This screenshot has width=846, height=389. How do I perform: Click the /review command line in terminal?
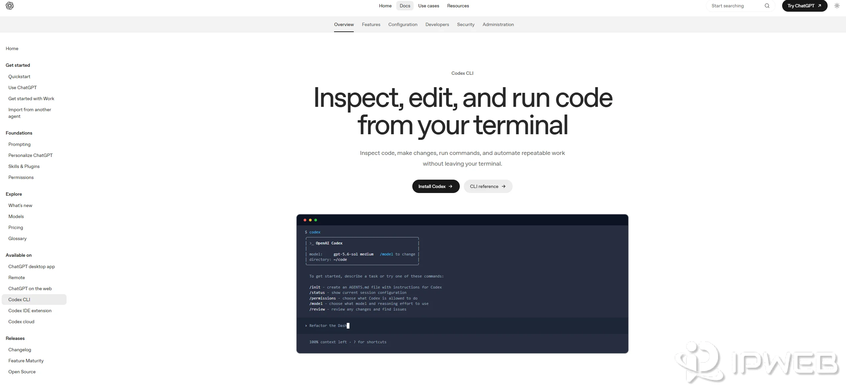tap(358, 309)
